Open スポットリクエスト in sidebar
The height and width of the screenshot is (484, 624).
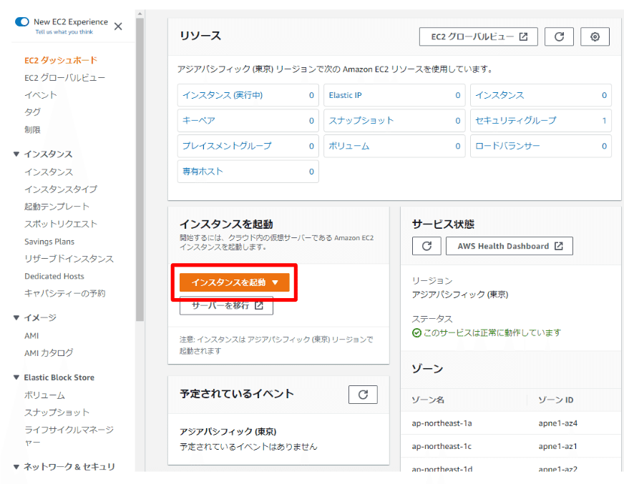[x=61, y=224]
